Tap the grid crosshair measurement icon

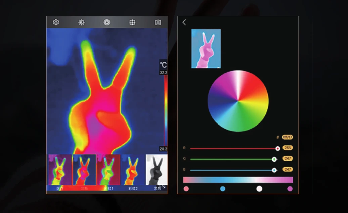132,22
